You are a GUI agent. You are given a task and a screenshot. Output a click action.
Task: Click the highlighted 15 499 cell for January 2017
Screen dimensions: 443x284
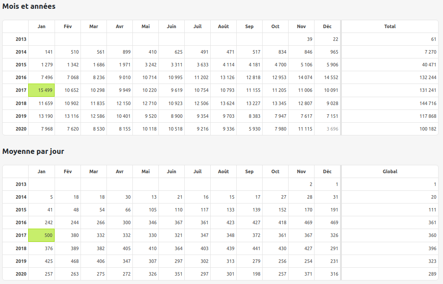[41, 90]
